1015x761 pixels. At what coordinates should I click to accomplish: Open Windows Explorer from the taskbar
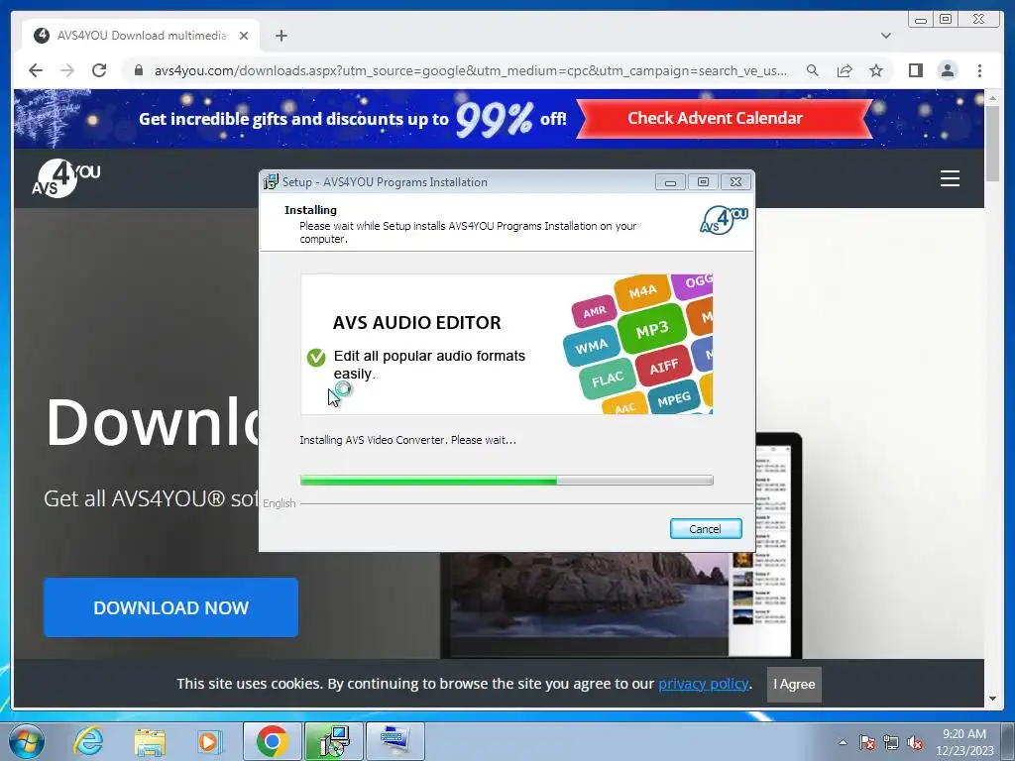click(150, 741)
